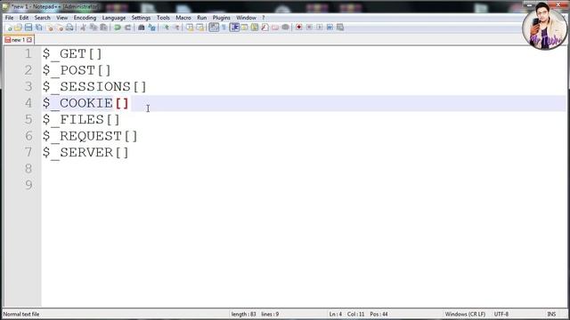Create a new document from the toolbar
Image resolution: width=570 pixels, height=320 pixels.
tap(9, 28)
